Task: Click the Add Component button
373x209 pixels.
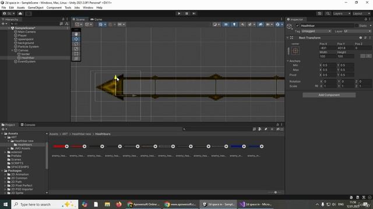Action: pos(329,95)
